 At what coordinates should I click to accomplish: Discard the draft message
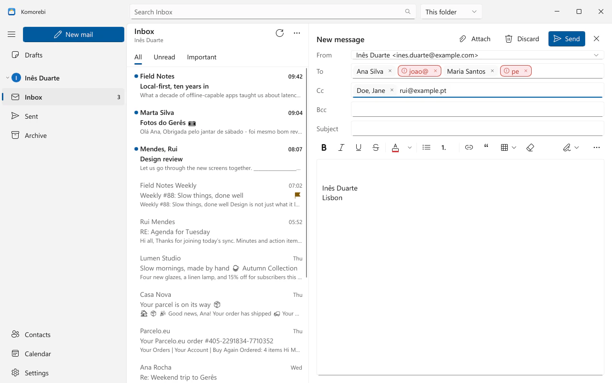pos(522,39)
